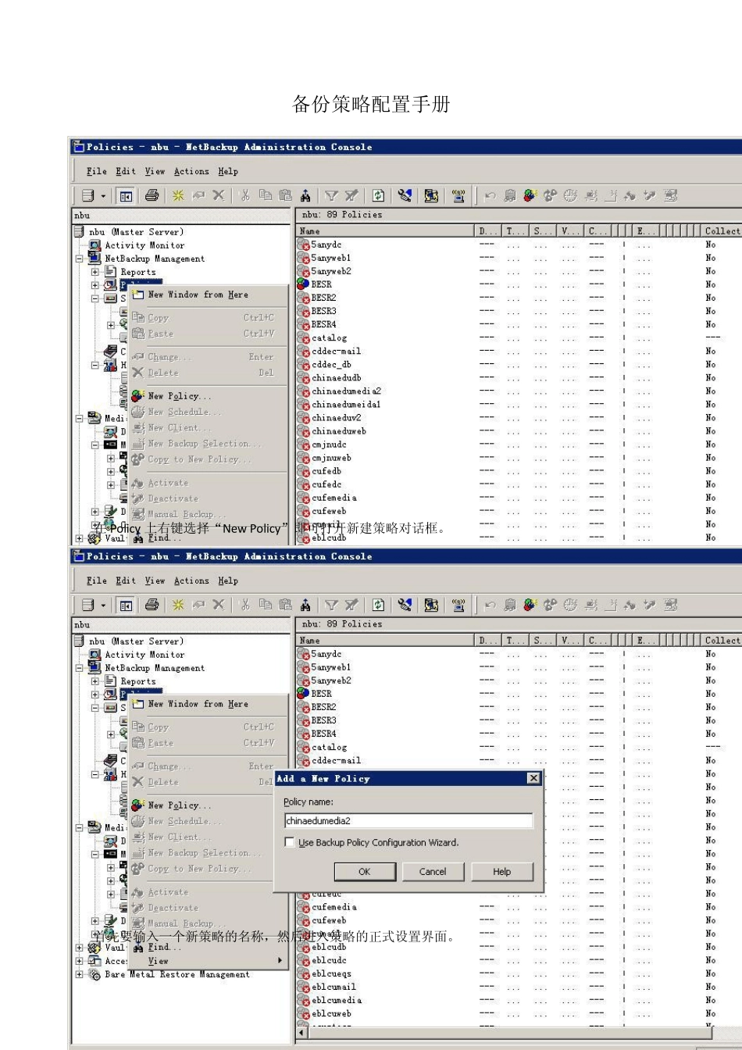Click the BESR policy icon in the upper list

click(303, 284)
